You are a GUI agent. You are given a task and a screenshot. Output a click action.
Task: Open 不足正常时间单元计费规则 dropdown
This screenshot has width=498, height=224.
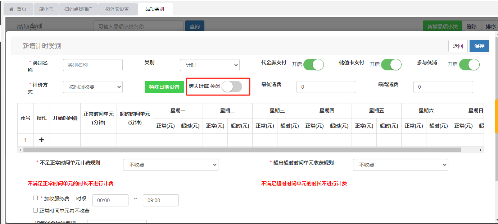(x=171, y=165)
